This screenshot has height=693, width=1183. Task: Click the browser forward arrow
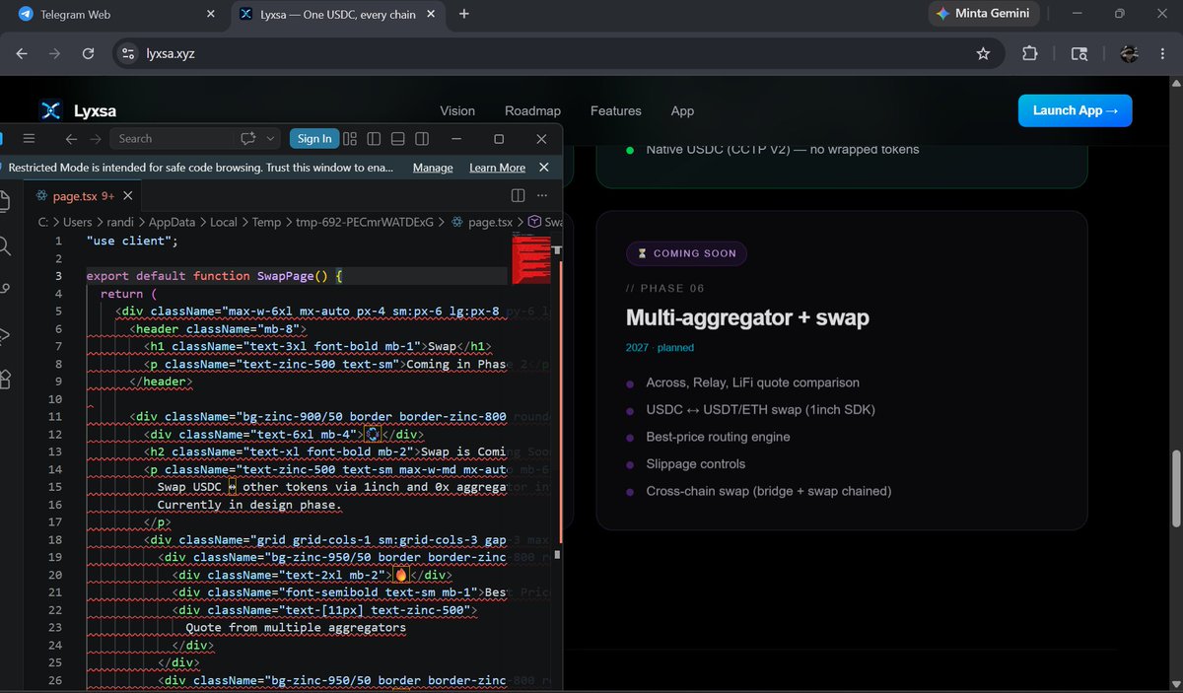[54, 53]
